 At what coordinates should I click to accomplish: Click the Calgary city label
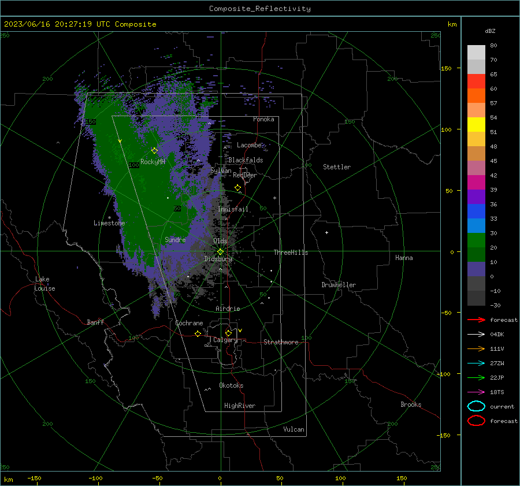click(x=225, y=340)
